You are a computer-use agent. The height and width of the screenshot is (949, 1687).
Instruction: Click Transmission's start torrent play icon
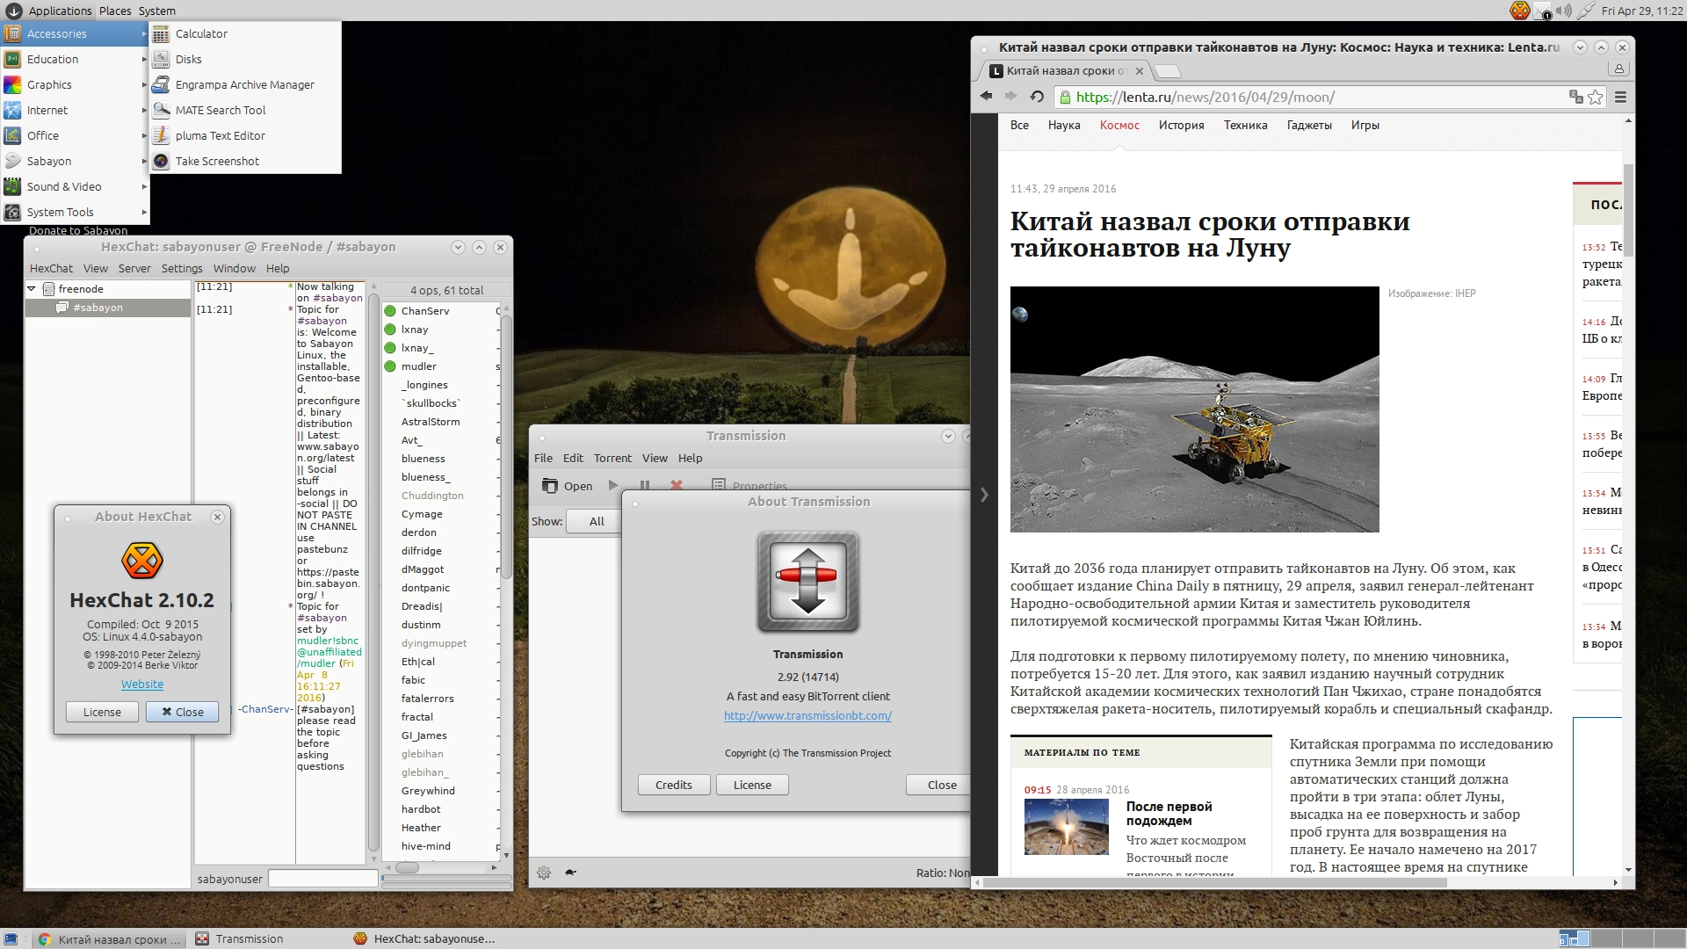(x=613, y=486)
